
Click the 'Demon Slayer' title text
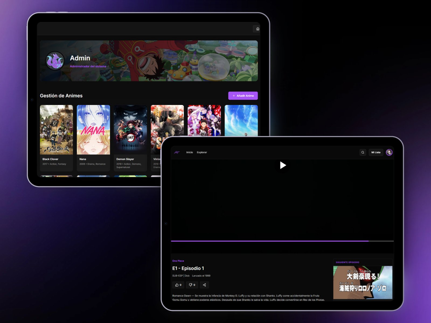[x=125, y=159]
